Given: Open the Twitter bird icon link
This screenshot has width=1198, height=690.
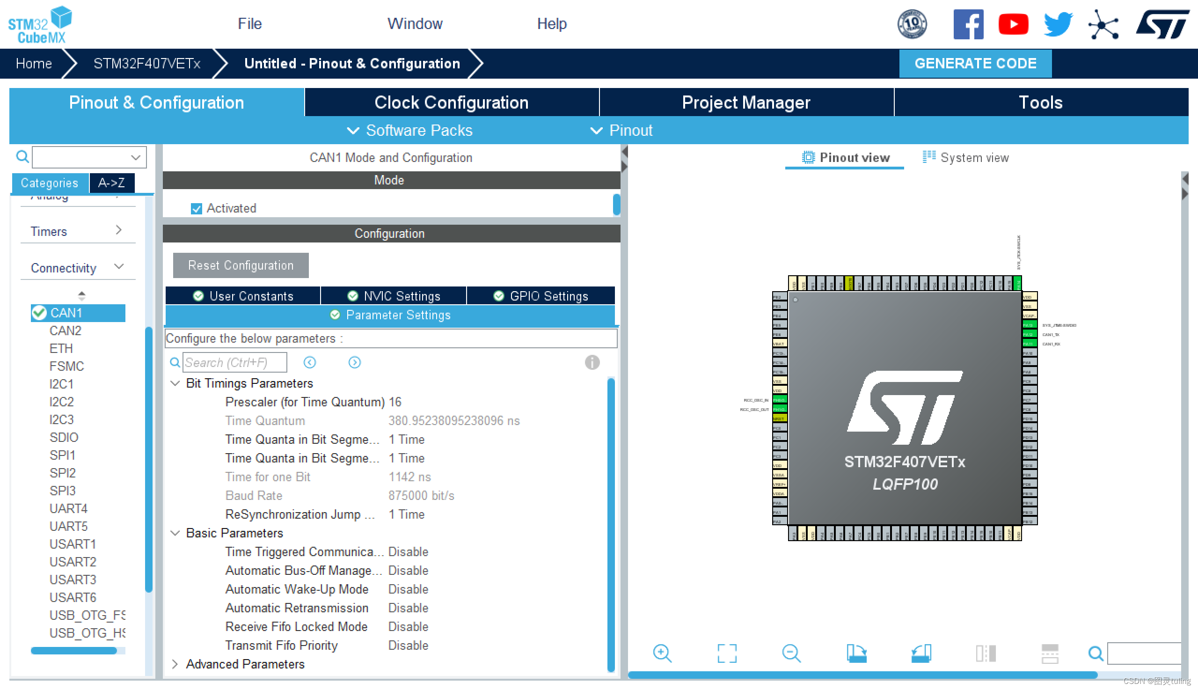Looking at the screenshot, I should (1058, 24).
